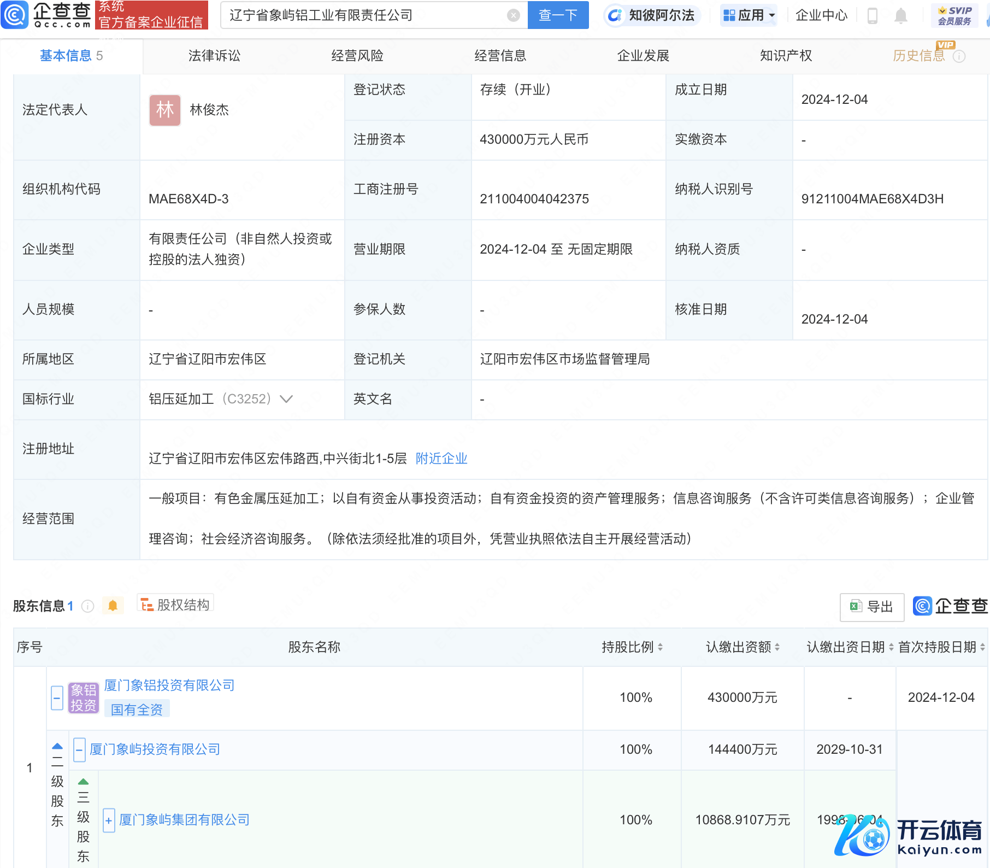The image size is (990, 868).
Task: Click the 林 legal representative avatar
Action: pyautogui.click(x=165, y=110)
